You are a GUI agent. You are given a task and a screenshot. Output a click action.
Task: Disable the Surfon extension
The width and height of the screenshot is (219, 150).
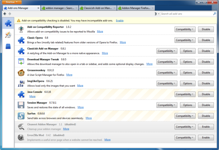click(206, 116)
